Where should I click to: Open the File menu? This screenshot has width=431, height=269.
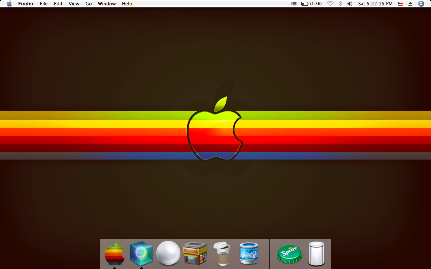(44, 4)
